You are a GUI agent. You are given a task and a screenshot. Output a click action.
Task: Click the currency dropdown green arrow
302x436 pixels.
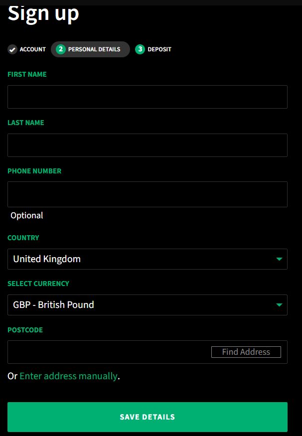point(279,305)
